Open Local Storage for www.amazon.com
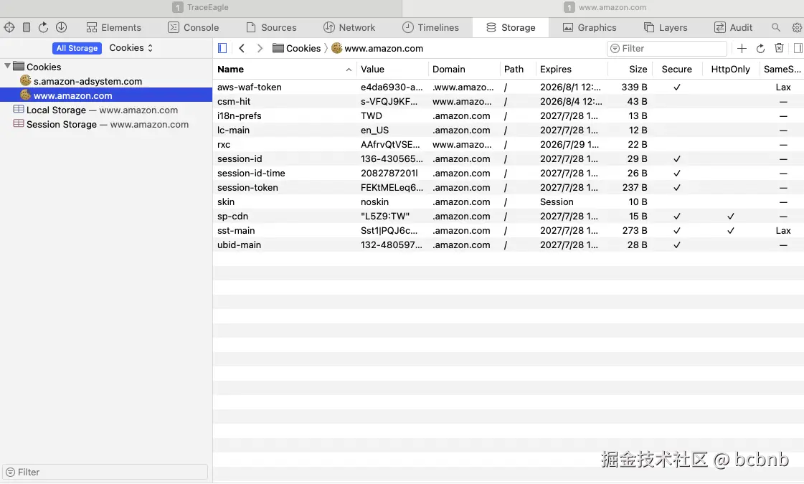This screenshot has height=484, width=804. tap(95, 110)
